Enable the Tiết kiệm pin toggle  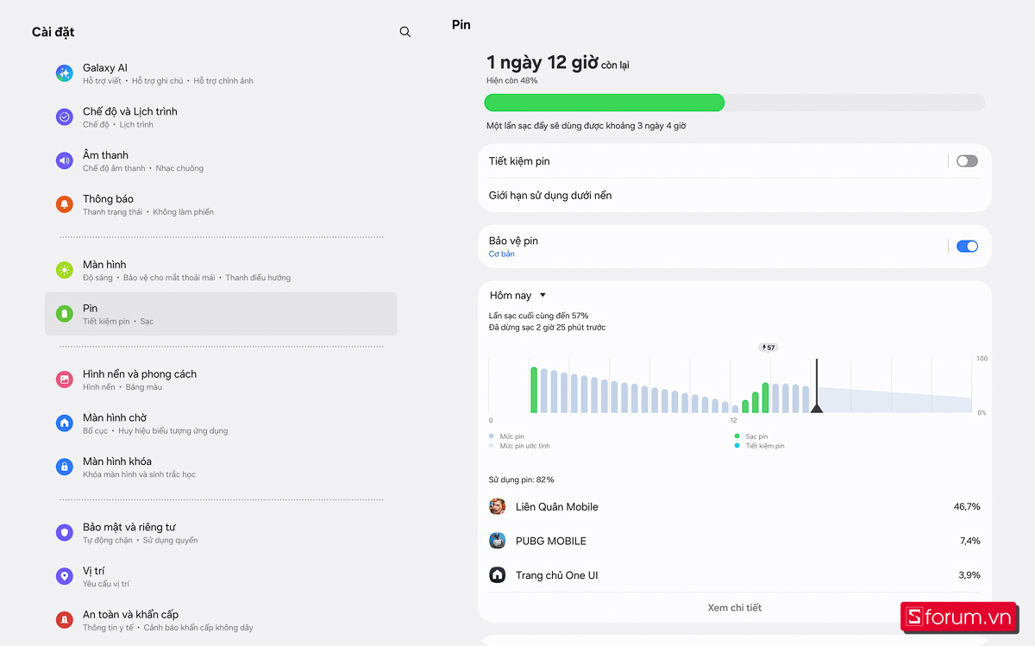click(967, 161)
